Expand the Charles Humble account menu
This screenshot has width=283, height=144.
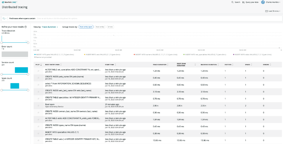(273, 2)
